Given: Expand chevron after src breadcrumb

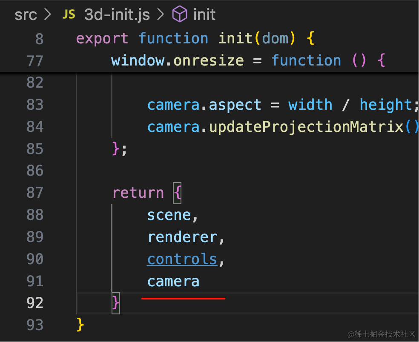Looking at the screenshot, I should (48, 14).
